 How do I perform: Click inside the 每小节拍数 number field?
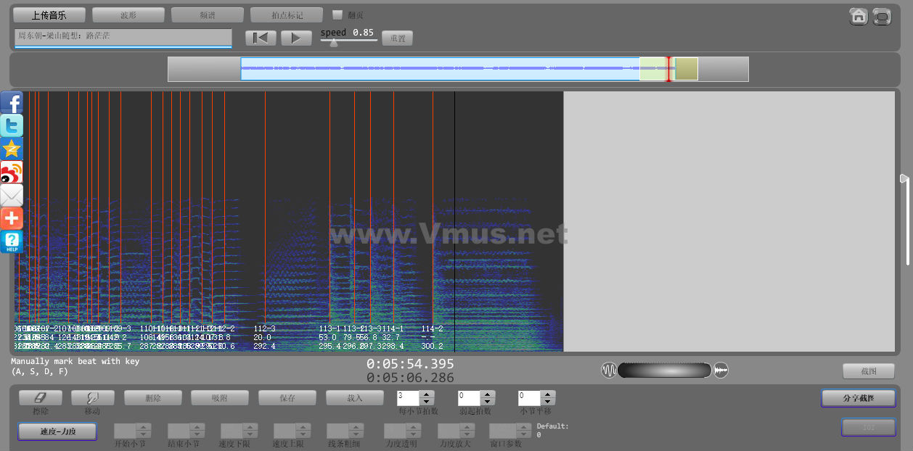click(x=409, y=398)
